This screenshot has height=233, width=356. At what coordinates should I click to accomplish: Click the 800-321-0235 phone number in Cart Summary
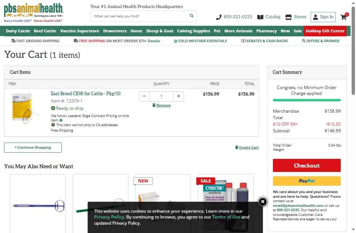[x=288, y=210]
